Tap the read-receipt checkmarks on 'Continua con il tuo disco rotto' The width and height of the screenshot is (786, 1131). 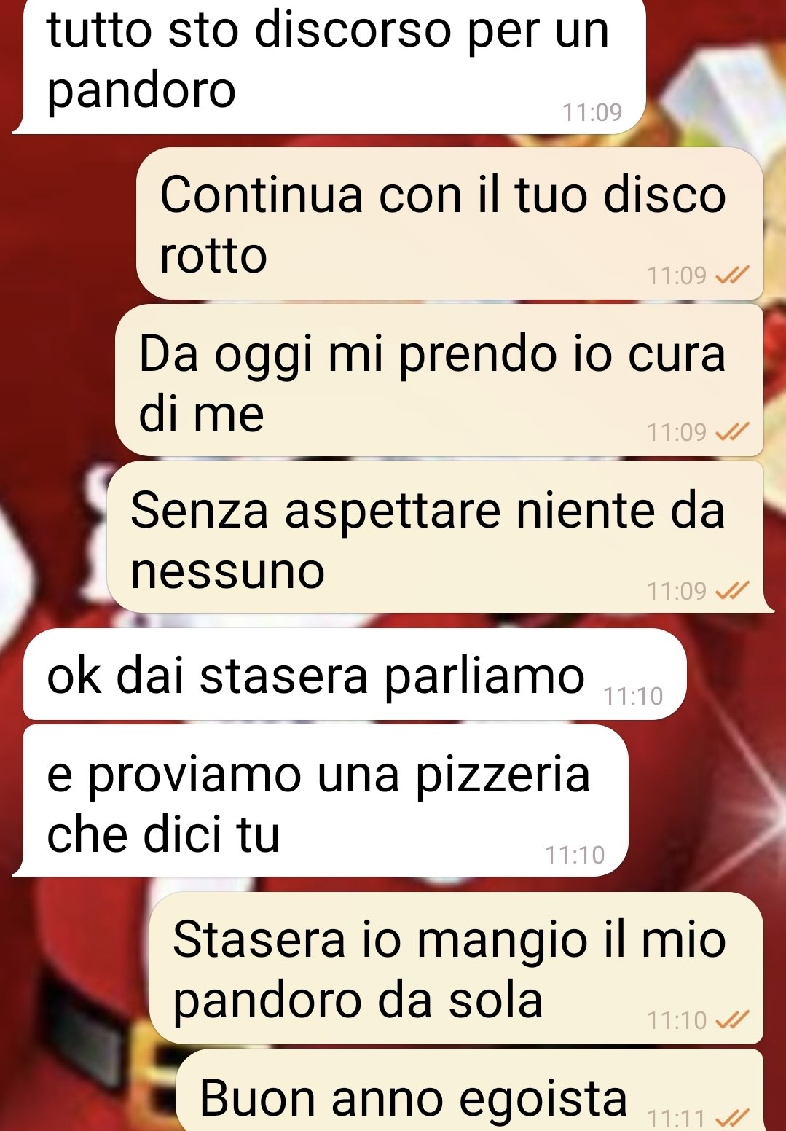[x=732, y=275]
